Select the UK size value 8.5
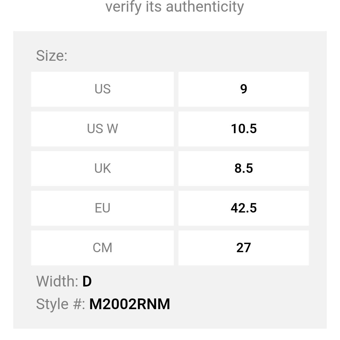 243,168
